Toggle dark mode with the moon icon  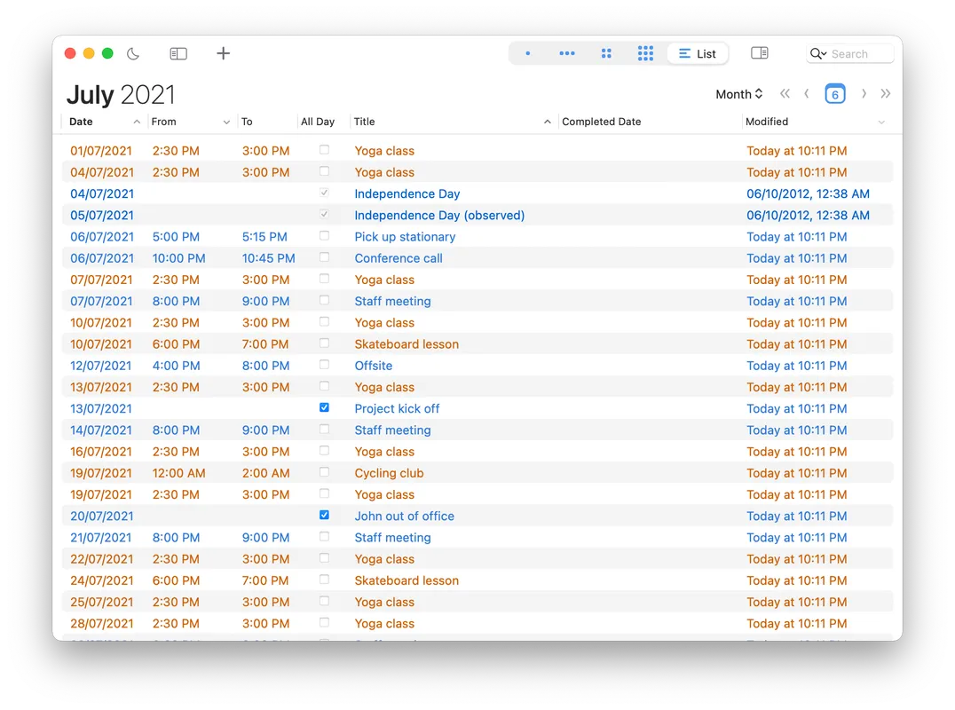[133, 53]
